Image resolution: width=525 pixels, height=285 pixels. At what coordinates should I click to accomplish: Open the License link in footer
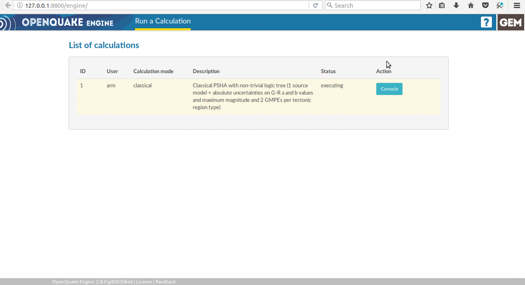144,282
